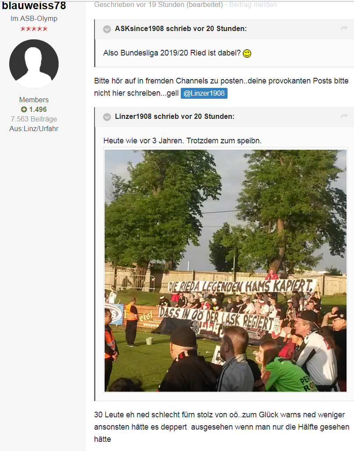Click the wink smiley emoji in quote
354x451 pixels.
[247, 53]
